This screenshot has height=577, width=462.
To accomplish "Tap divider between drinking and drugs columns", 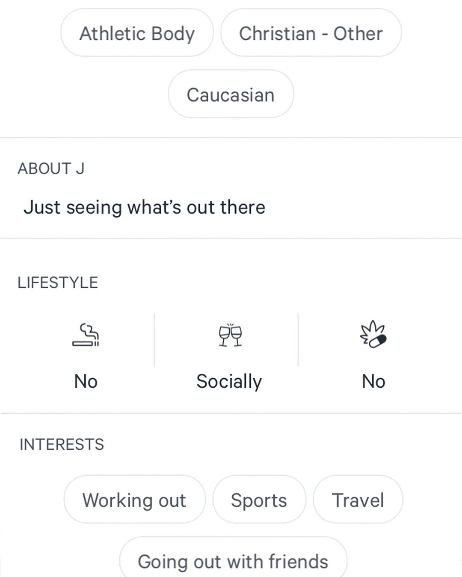I will point(298,340).
